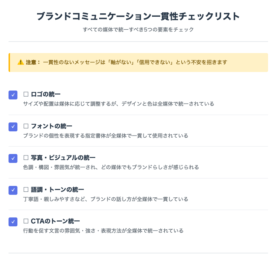Click the subtitle すべての媒体で統一すべき5つの要素
274x259 pixels.
138,29
